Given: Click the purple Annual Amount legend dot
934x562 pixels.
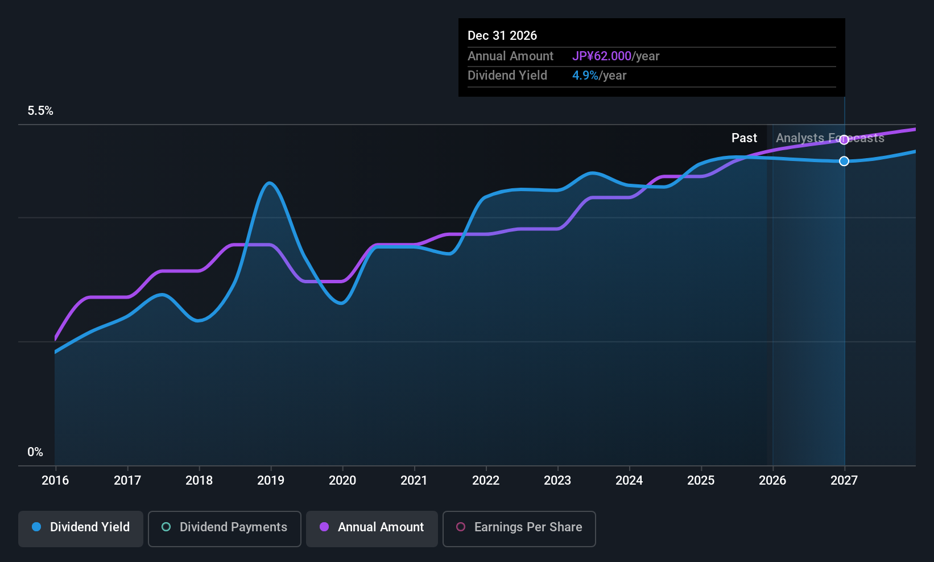Looking at the screenshot, I should (324, 527).
